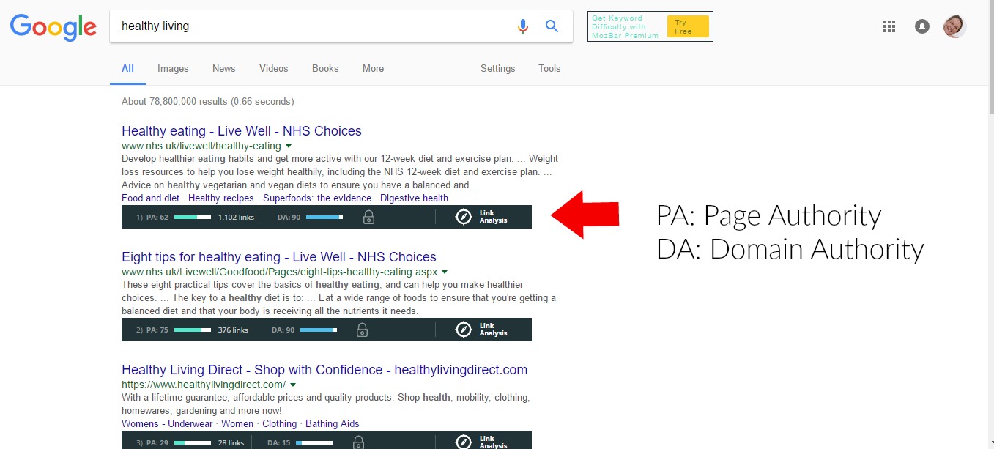Open Link Analysis for third result
This screenshot has height=449, width=994.
point(481,442)
